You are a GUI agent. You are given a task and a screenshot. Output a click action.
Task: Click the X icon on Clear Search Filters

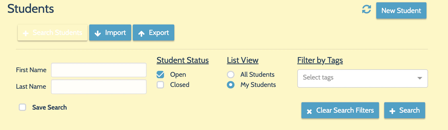[309, 111]
